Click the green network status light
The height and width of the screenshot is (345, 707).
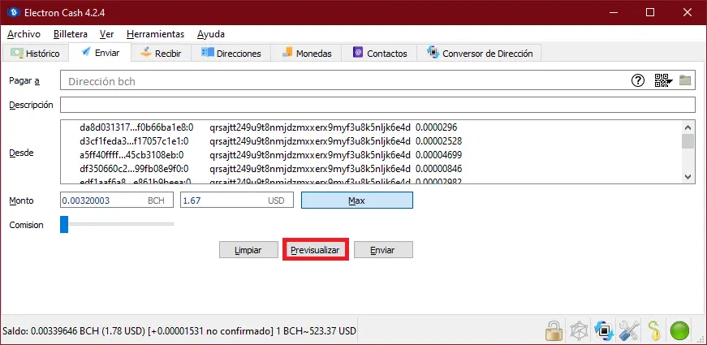[x=680, y=331]
